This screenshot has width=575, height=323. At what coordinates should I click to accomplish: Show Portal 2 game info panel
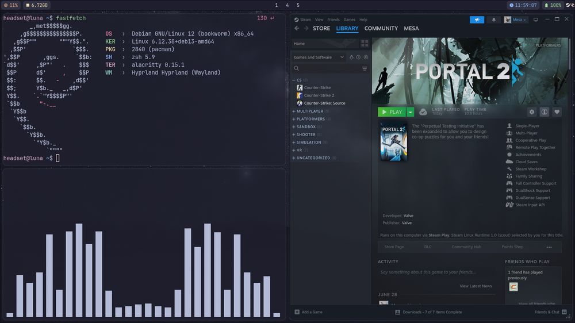click(x=544, y=112)
